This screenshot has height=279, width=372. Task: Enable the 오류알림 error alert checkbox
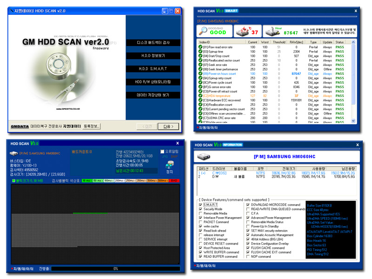point(162,152)
